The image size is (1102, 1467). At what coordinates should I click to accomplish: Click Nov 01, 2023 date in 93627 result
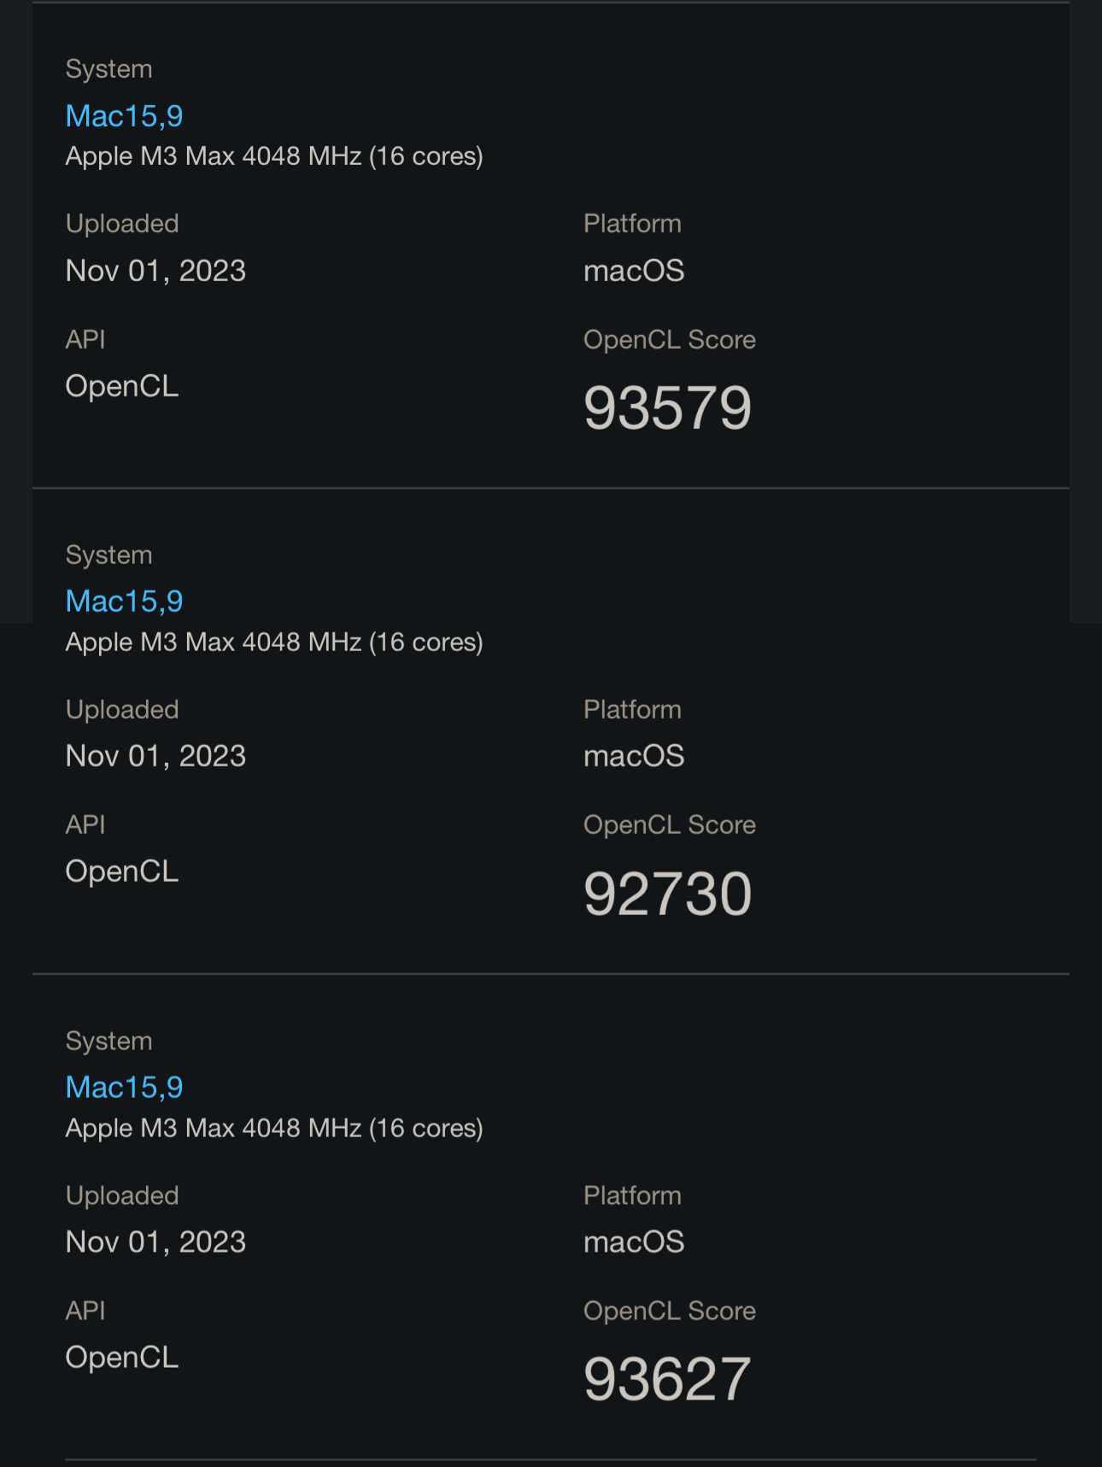click(x=155, y=1243)
